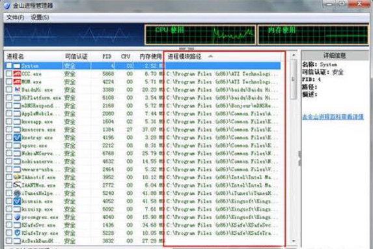Click the vmware-usba process icon
This screenshot has width=373, height=249.
17,169
